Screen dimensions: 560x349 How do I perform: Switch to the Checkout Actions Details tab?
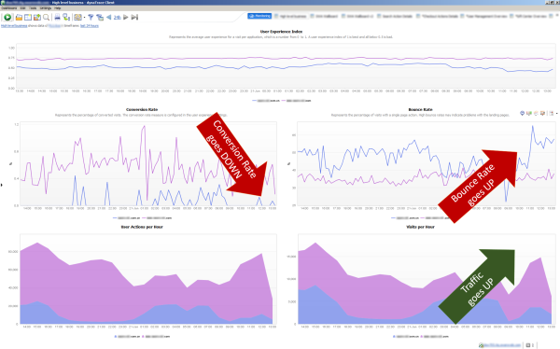(x=438, y=16)
